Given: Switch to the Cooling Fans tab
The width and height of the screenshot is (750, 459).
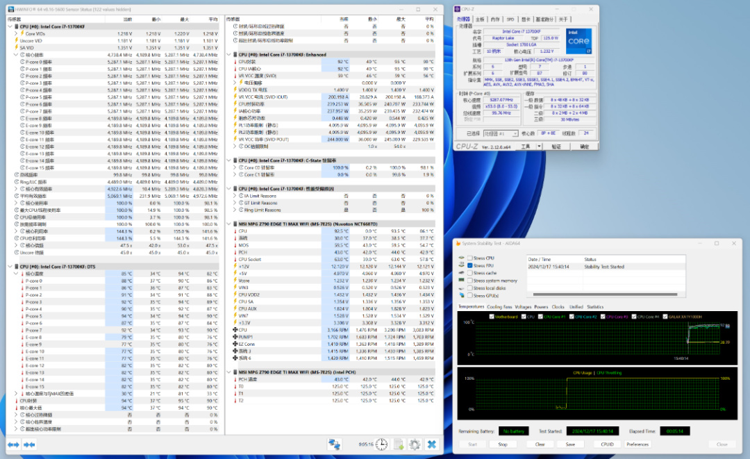Looking at the screenshot, I should (499, 306).
